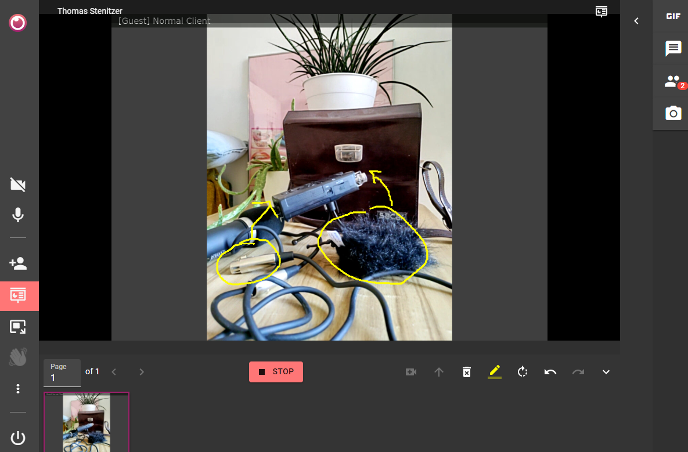Go to the next page arrow
The height and width of the screenshot is (452, 688).
(141, 372)
